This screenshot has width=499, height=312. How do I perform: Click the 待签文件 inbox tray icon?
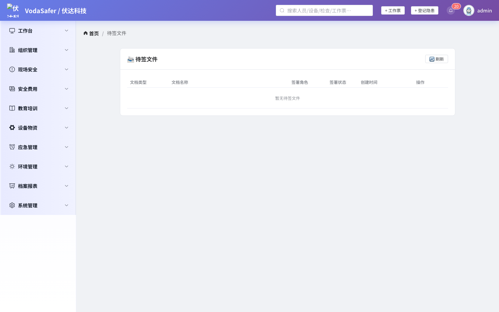[131, 59]
